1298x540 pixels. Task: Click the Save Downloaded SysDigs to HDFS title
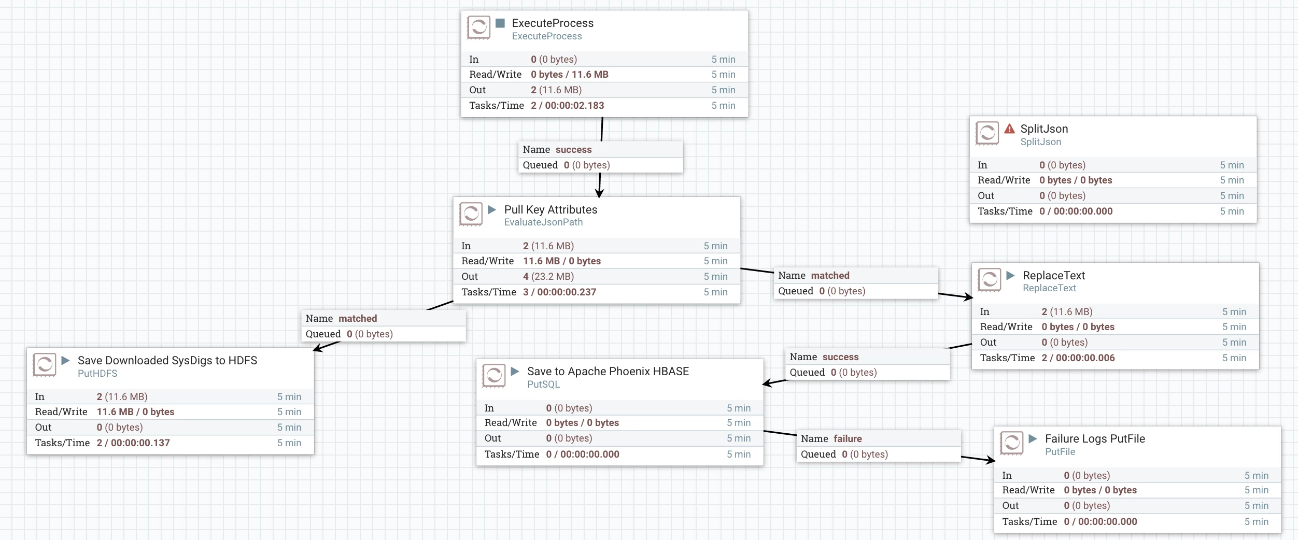[167, 360]
